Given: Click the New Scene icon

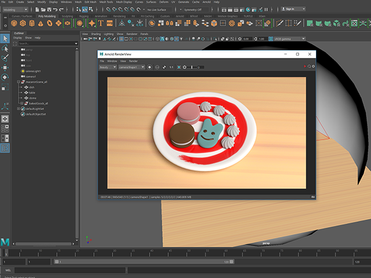Looking at the screenshot, I should coord(37,9).
